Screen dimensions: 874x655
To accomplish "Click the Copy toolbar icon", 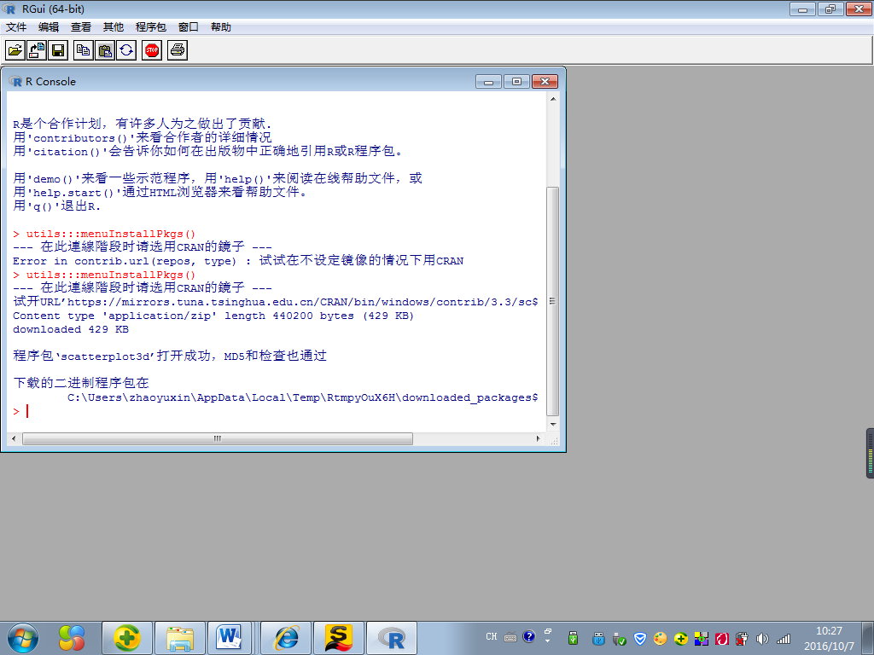I will click(84, 50).
